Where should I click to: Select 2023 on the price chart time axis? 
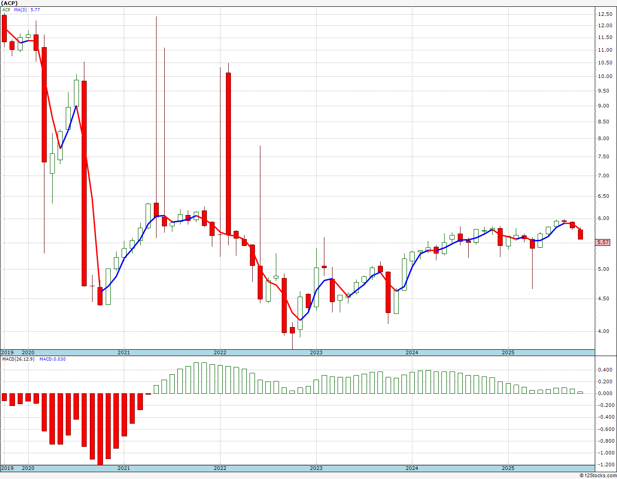(x=316, y=352)
